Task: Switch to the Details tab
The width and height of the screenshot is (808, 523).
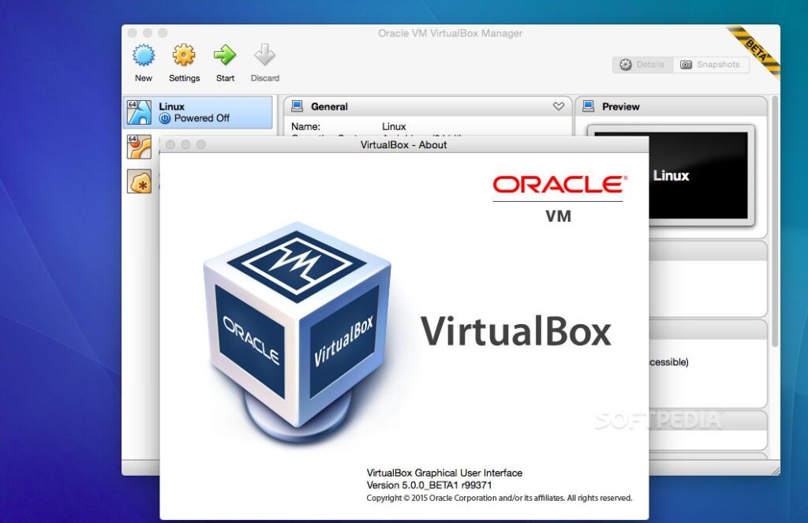Action: pyautogui.click(x=642, y=65)
